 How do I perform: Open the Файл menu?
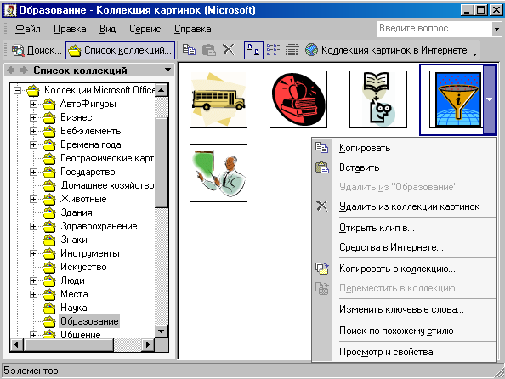[x=28, y=29]
